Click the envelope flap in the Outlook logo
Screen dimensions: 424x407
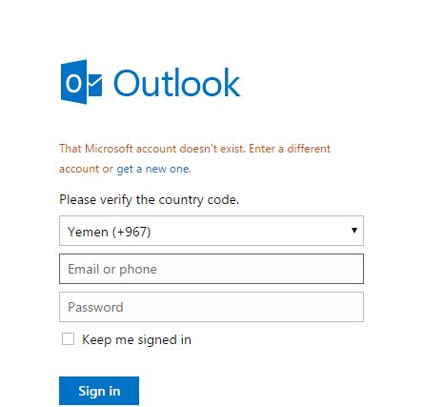coord(94,81)
